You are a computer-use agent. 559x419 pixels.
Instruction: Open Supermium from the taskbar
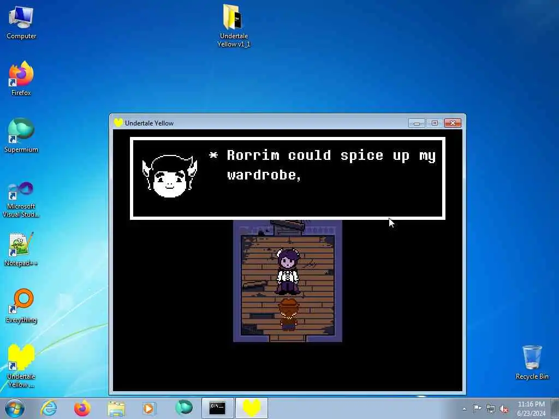coord(183,408)
